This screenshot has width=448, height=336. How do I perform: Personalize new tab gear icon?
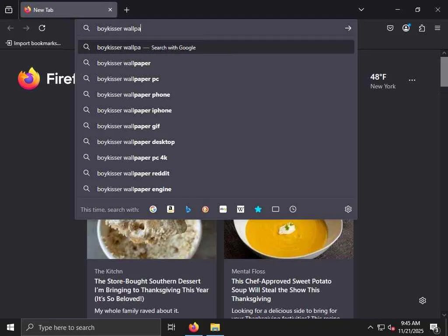(x=423, y=301)
